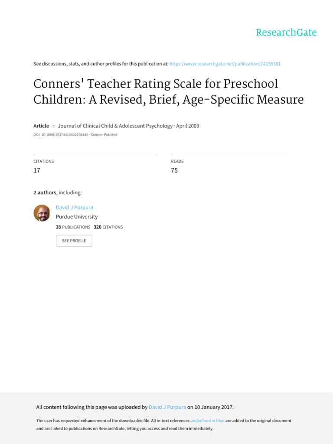Click the bold "Article" label
This screenshot has width=333, height=444.
(x=41, y=126)
